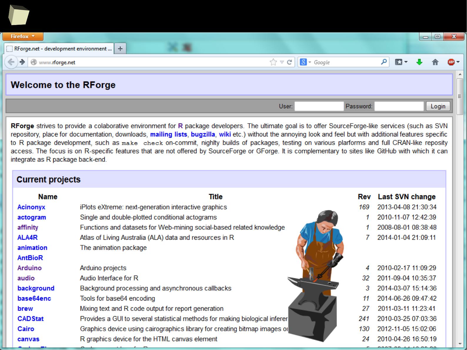
Task: Open the bookmarks menu icon
Action: point(398,62)
